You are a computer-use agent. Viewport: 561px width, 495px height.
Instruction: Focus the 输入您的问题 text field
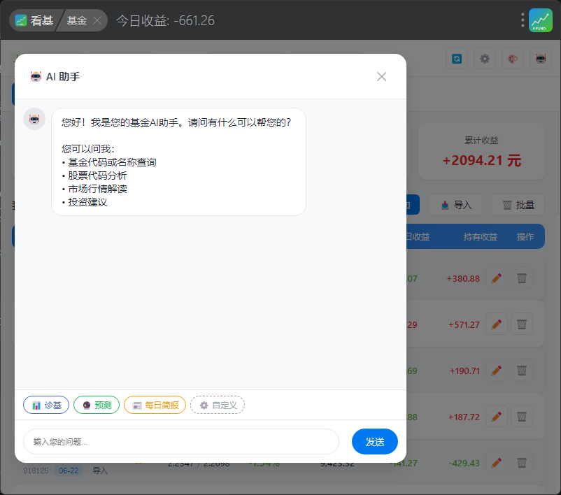coord(181,442)
